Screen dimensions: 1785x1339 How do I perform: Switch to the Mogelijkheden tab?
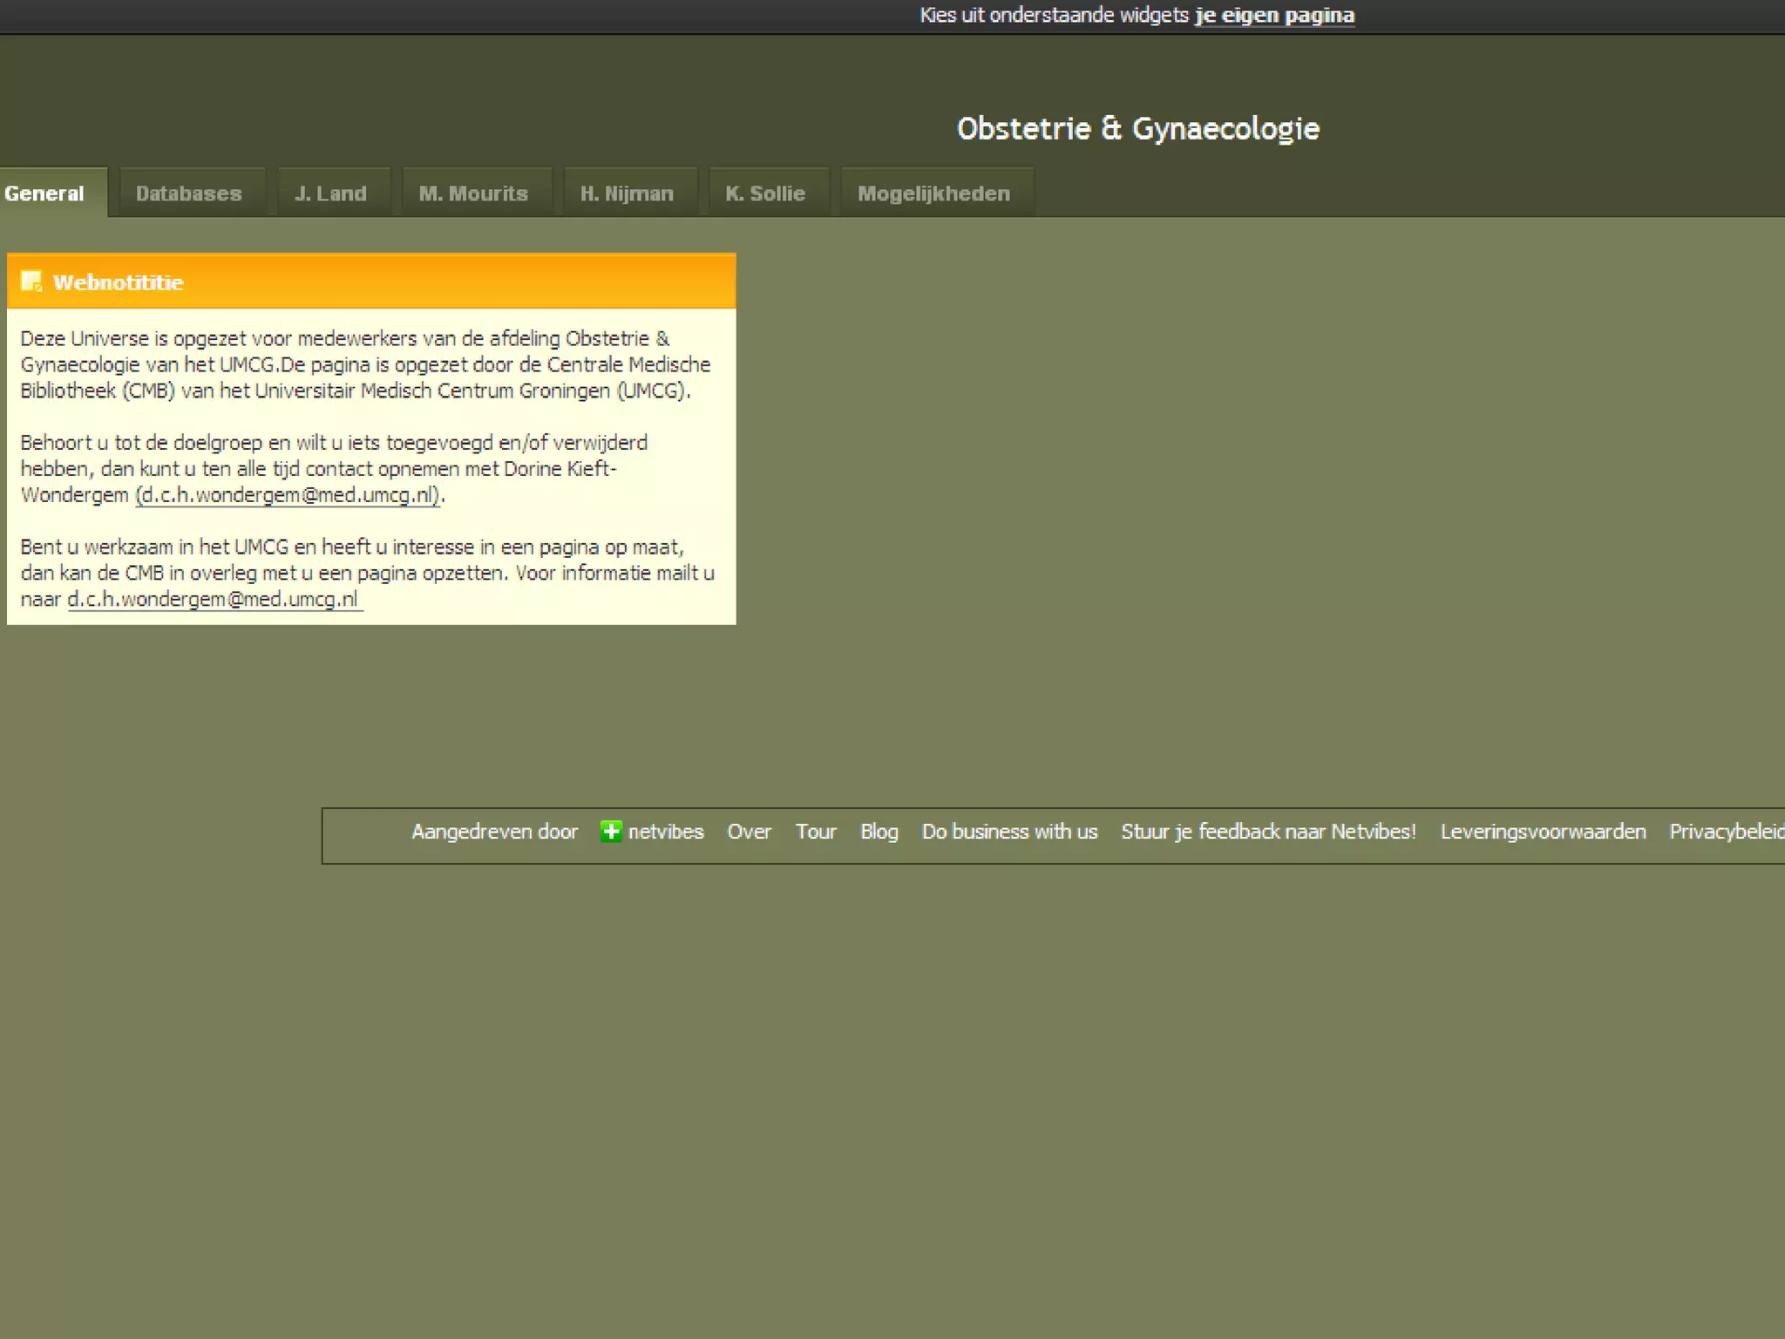pyautogui.click(x=933, y=194)
